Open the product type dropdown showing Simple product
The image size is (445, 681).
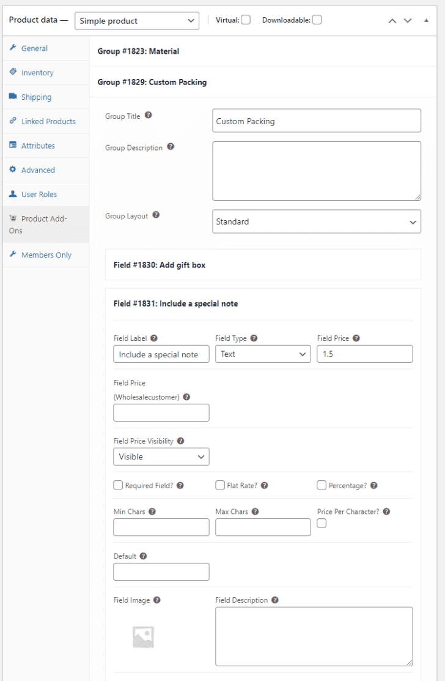136,20
